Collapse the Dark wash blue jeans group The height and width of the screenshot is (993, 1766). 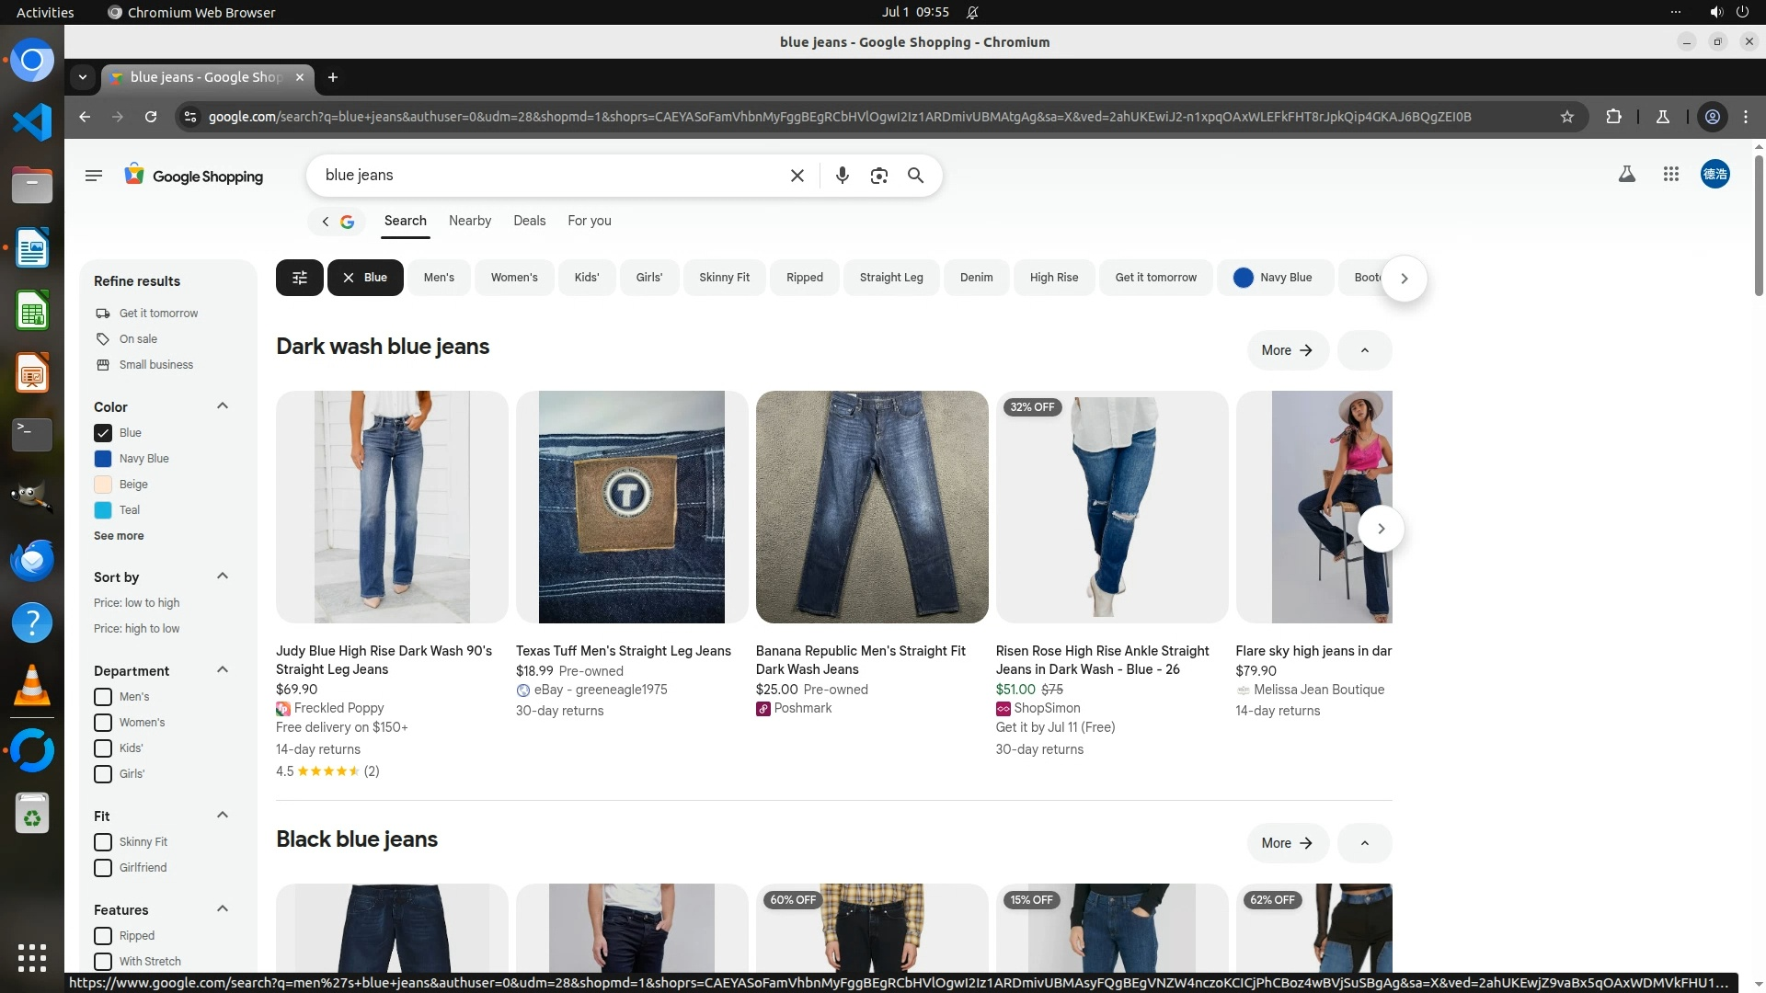click(1364, 350)
